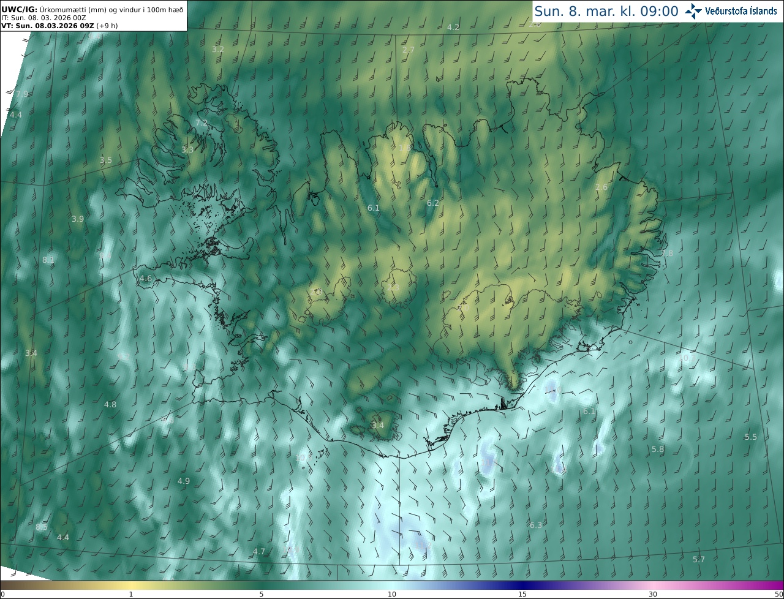The image size is (784, 599).
Task: Click the 5.8 value in the southeastern sea
Action: point(658,450)
